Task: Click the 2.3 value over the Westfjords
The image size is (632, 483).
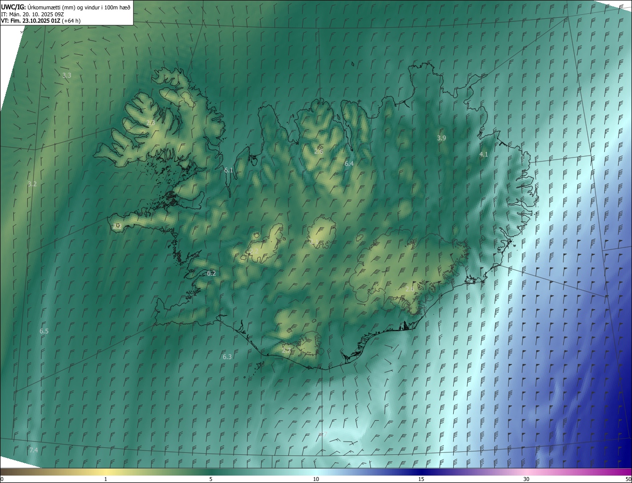Action: tap(151, 122)
